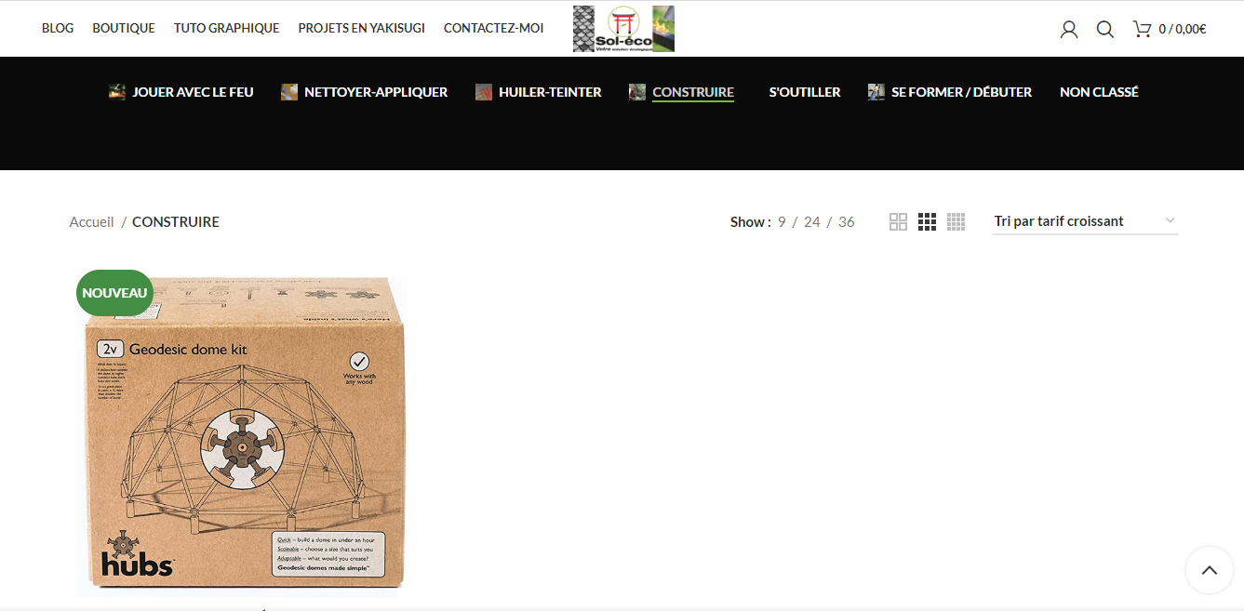
Task: Open the user account icon
Action: click(1069, 29)
